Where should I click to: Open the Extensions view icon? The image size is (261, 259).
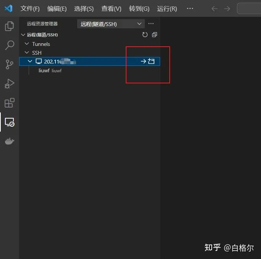9,103
